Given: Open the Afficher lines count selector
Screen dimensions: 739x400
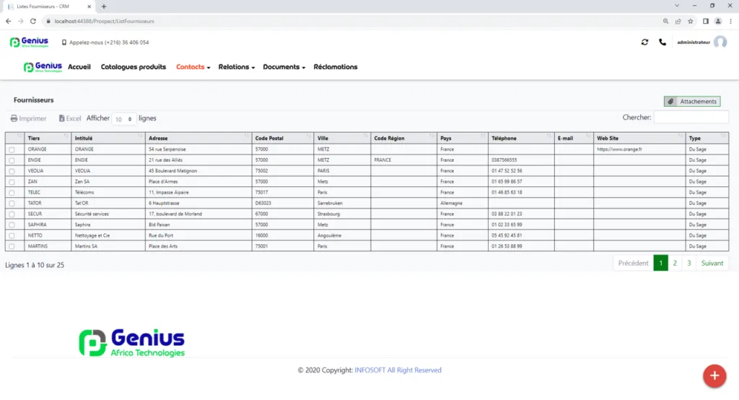Looking at the screenshot, I should coord(124,119).
